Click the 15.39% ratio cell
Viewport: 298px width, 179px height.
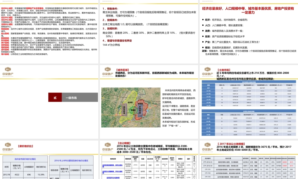coord(41,175)
